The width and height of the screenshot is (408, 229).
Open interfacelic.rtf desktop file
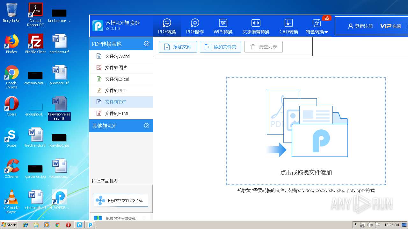point(35,200)
